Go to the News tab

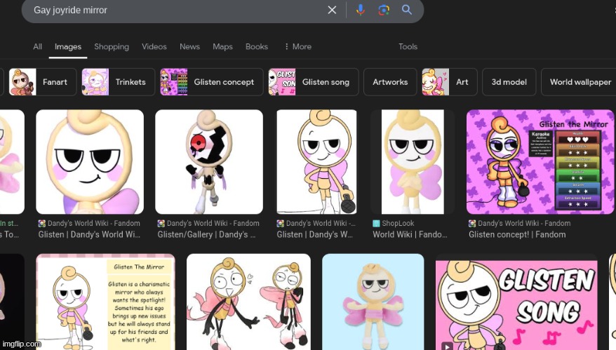(x=189, y=46)
